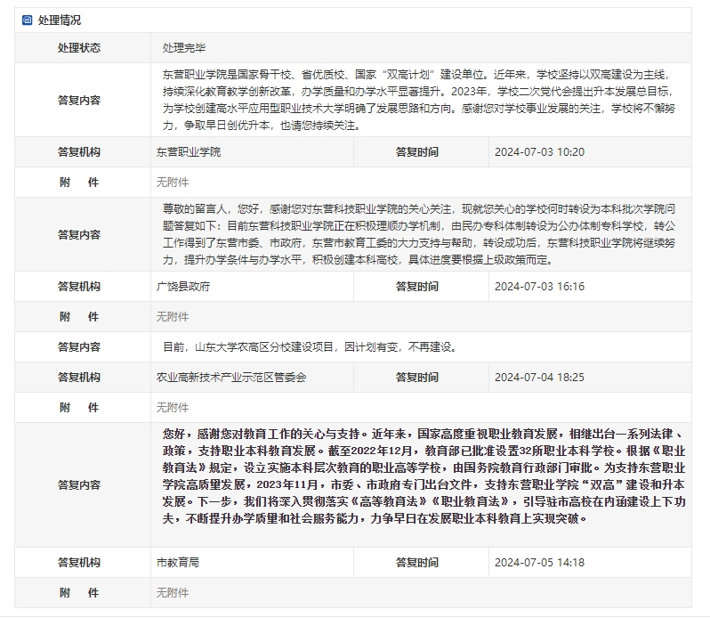Click 无附件 below the 市教育局 row
710x618 pixels.
click(173, 593)
